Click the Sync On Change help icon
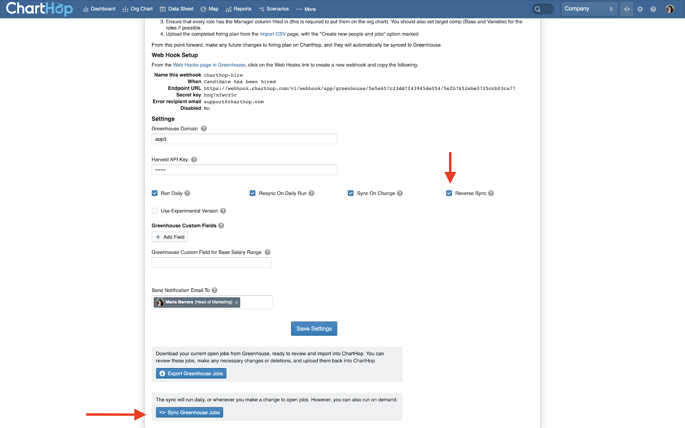Image resolution: width=685 pixels, height=428 pixels. 400,193
